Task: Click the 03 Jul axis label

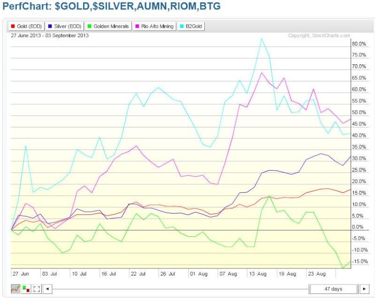Action: (x=49, y=274)
